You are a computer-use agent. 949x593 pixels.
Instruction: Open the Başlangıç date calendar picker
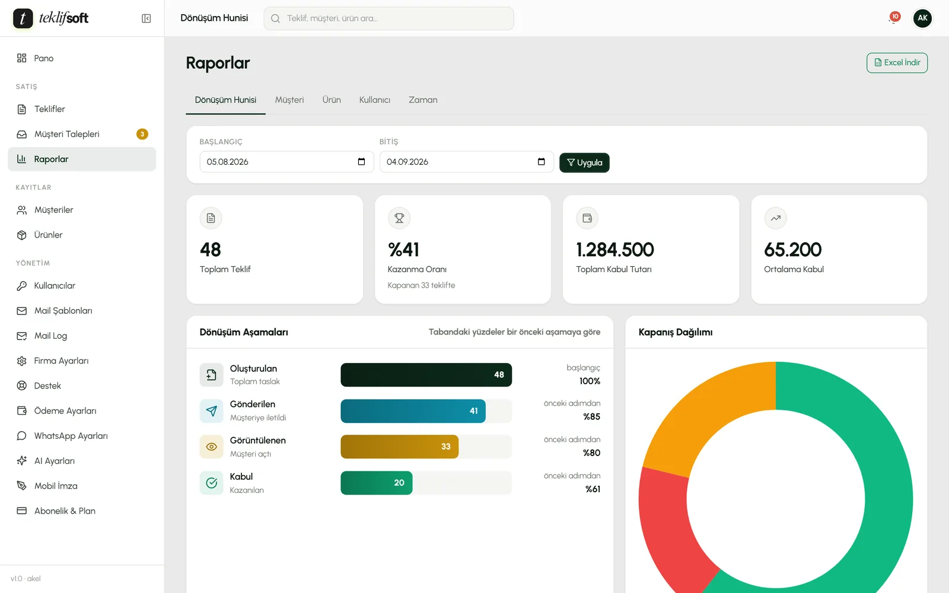click(x=361, y=162)
